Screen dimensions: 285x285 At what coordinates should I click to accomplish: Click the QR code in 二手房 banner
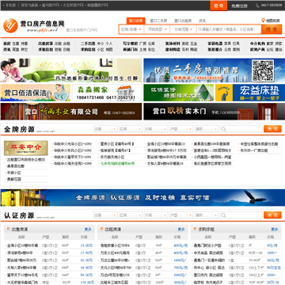tap(263, 70)
